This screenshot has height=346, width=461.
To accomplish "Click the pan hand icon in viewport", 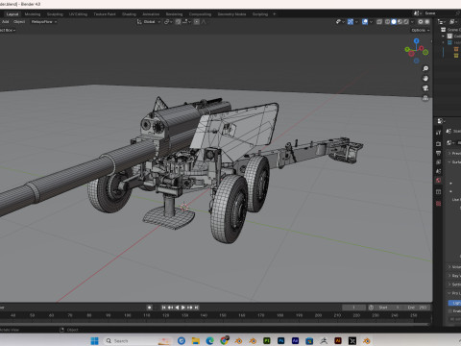I will click(x=425, y=79).
